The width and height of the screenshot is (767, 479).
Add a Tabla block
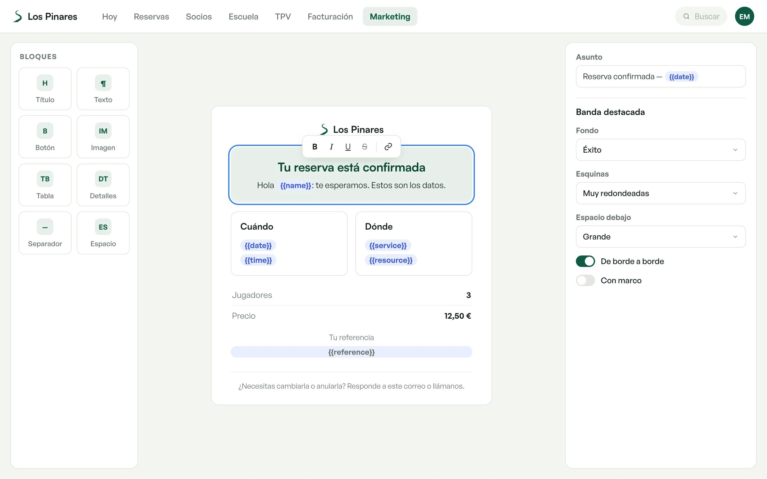pyautogui.click(x=45, y=185)
